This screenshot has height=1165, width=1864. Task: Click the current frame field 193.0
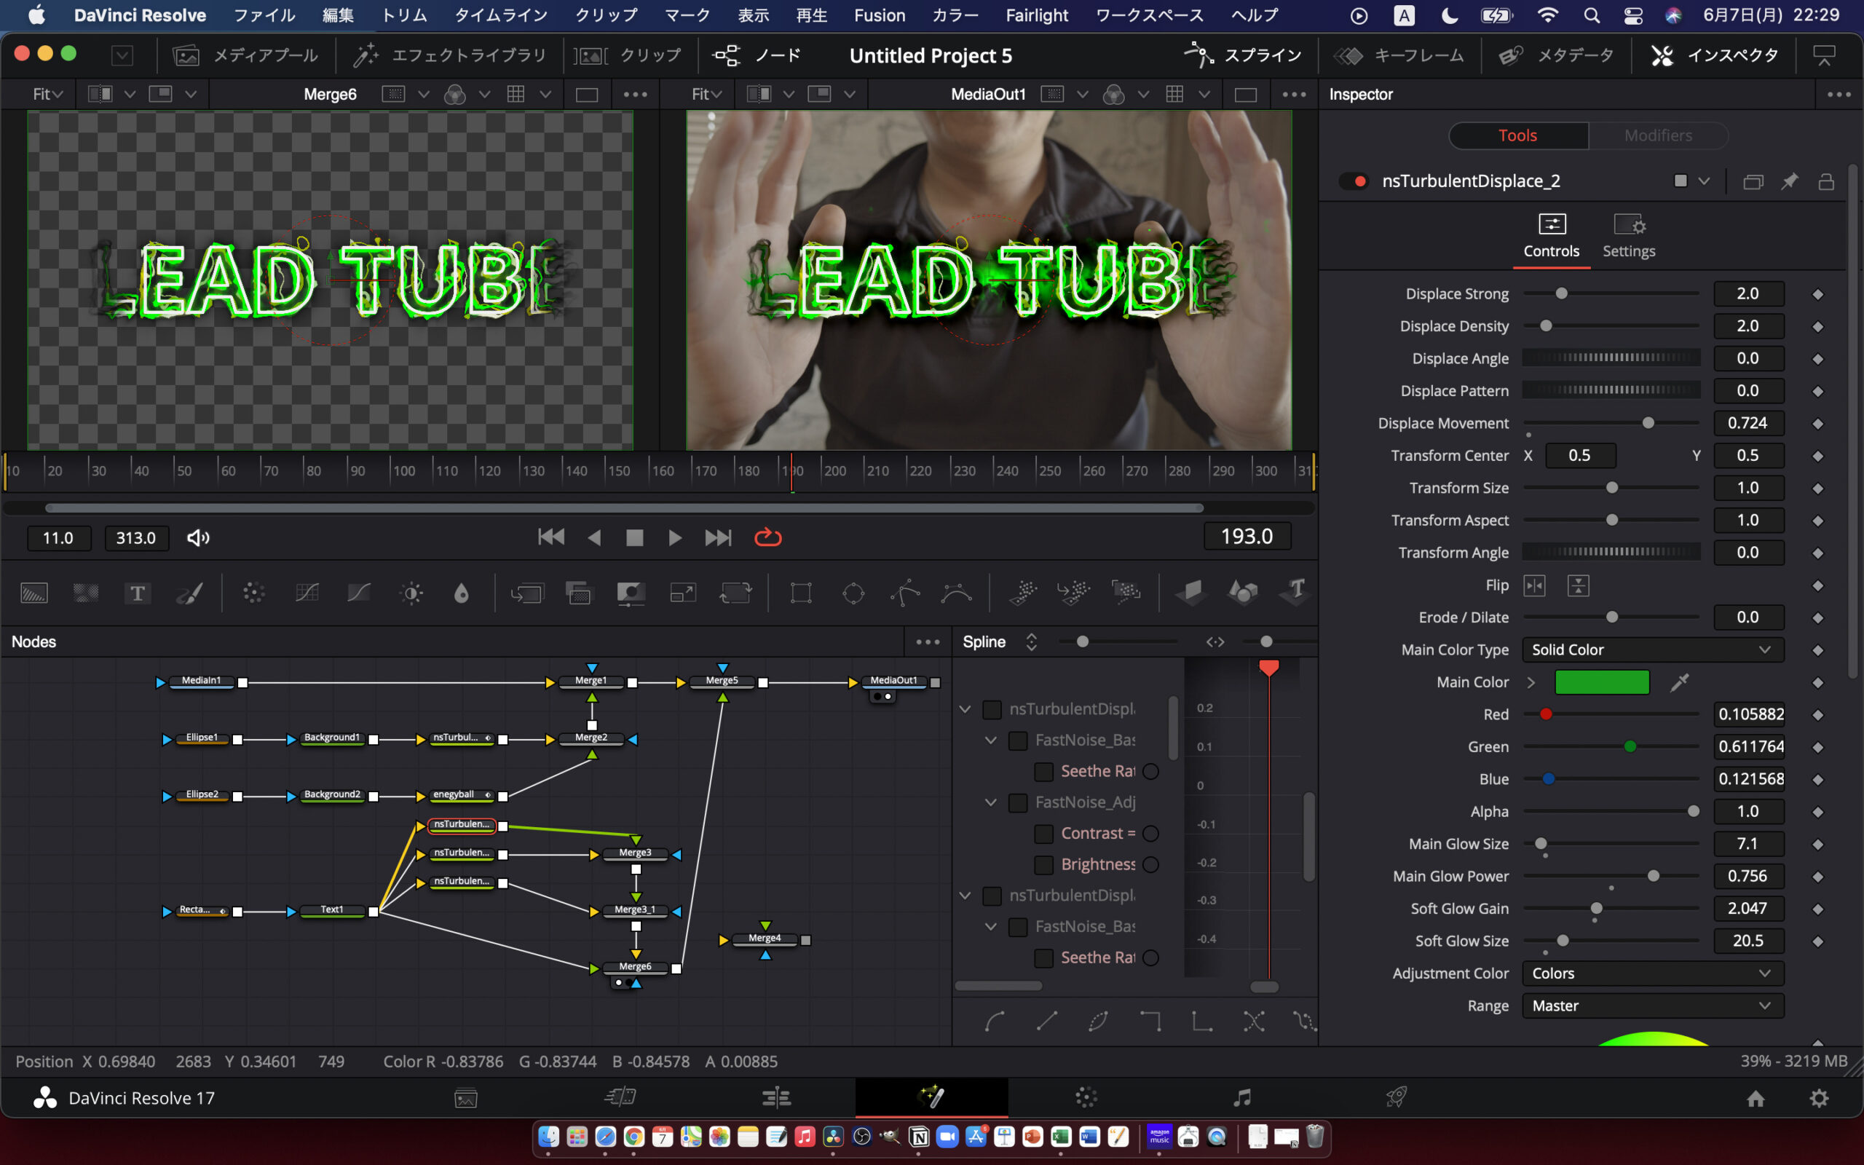click(1247, 537)
